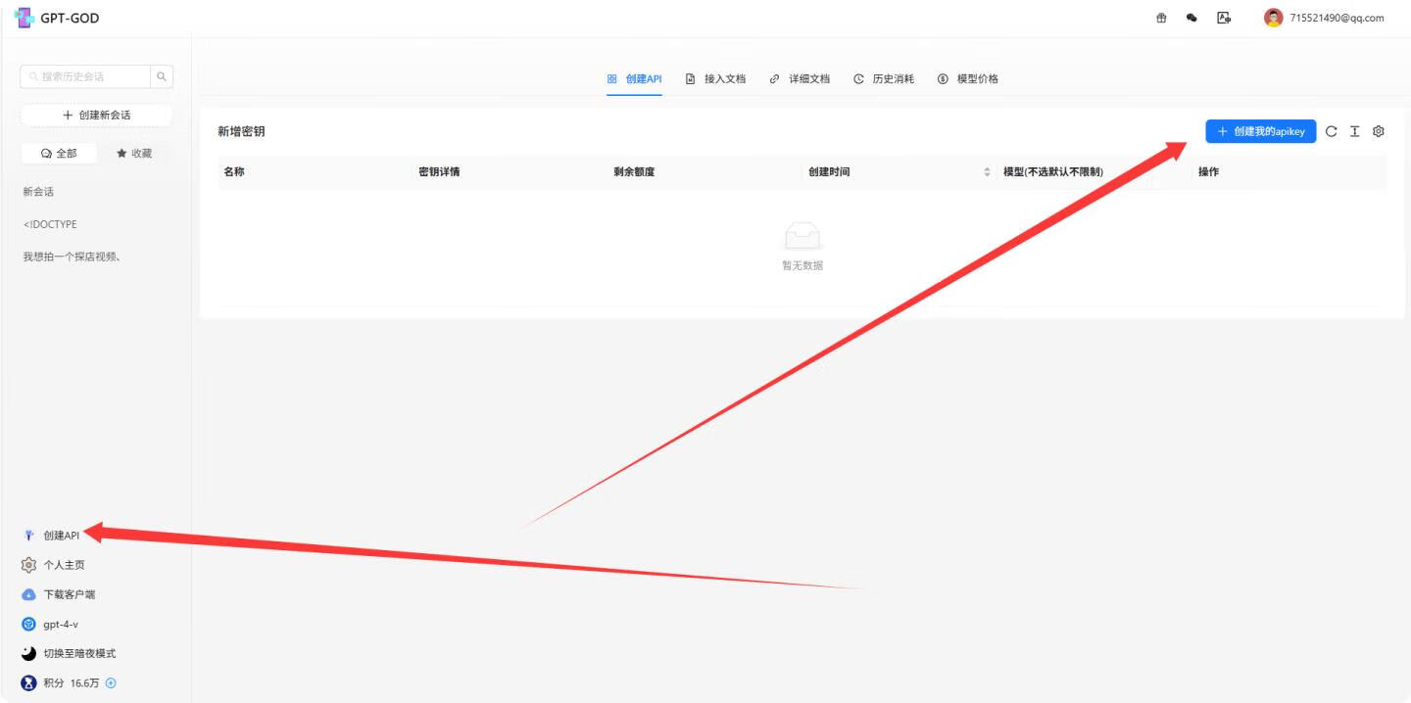Click the user avatar picture
Viewport: 1411px width, 703px height.
[1273, 18]
